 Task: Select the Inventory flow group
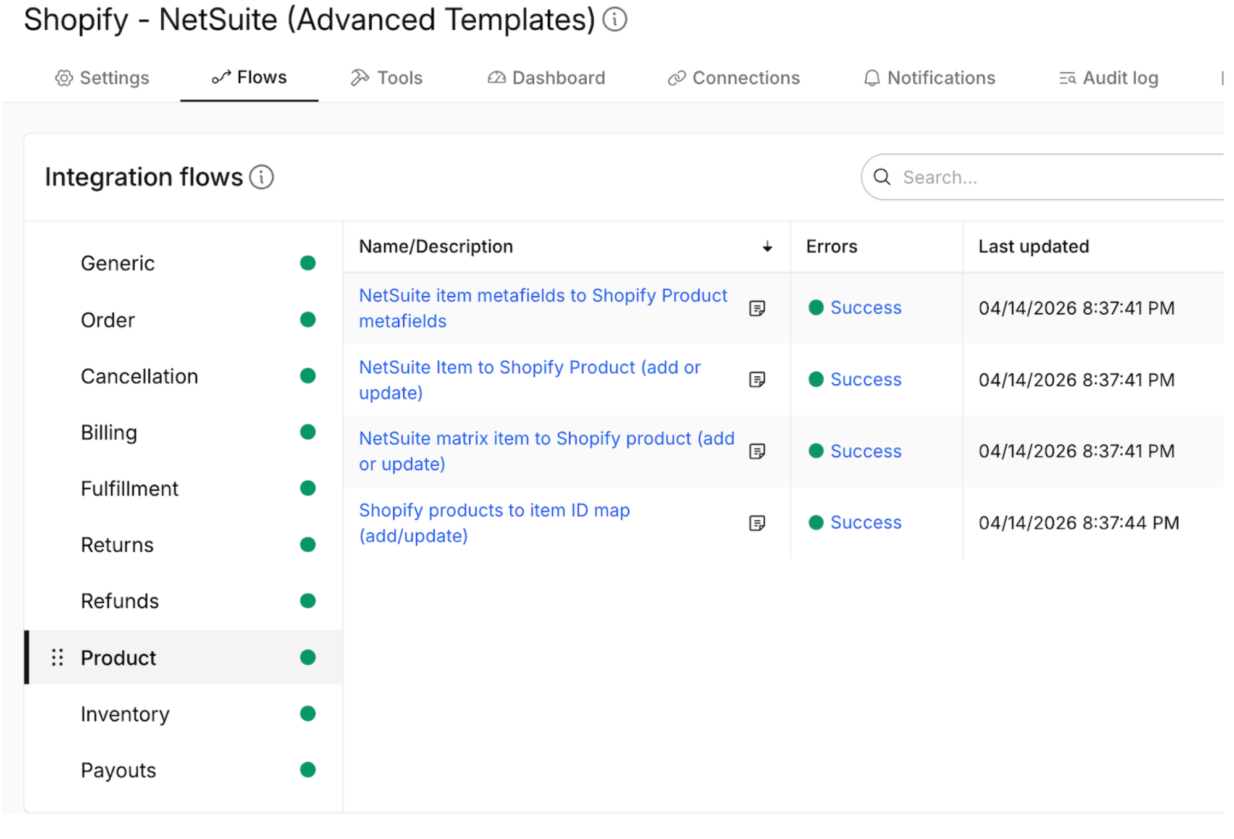coord(183,714)
